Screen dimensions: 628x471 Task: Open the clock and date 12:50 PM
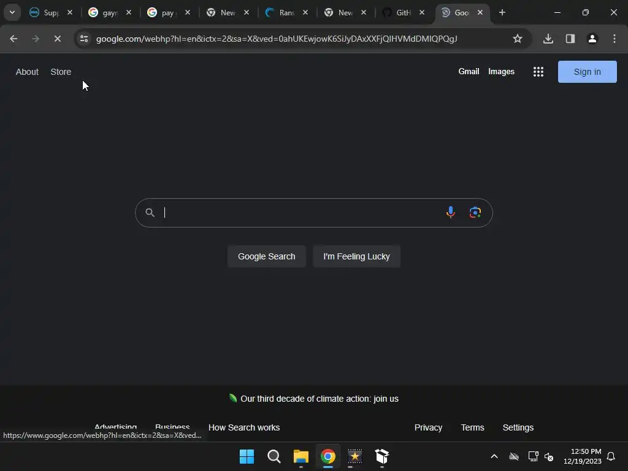[x=583, y=456]
